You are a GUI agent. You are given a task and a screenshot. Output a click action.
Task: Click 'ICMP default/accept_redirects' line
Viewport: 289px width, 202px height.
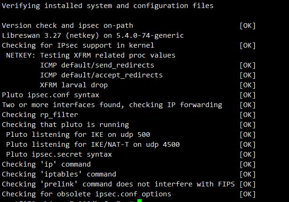(101, 75)
